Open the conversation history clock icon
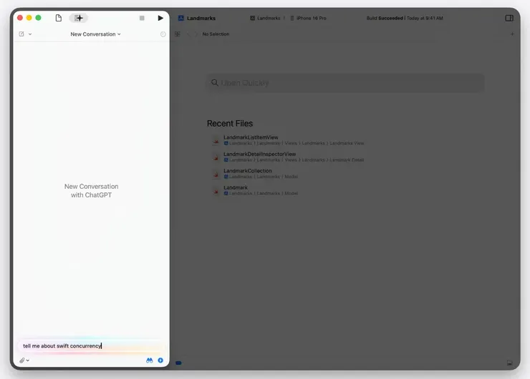The height and width of the screenshot is (379, 530). (163, 34)
